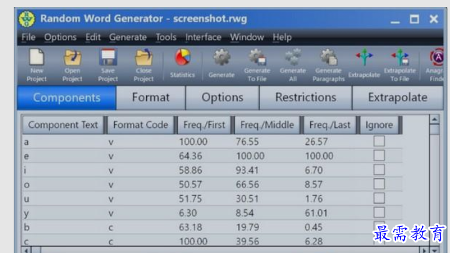The height and width of the screenshot is (253, 450).
Task: Click the Freq./First value 64.36
Action: (190, 156)
